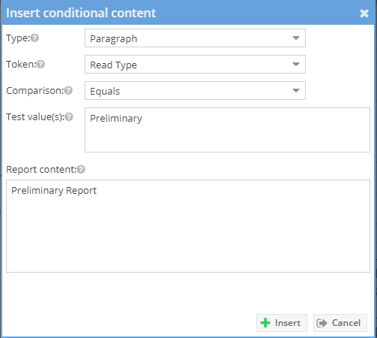Open the Equals combo box
This screenshot has height=338, width=377.
coord(195,91)
